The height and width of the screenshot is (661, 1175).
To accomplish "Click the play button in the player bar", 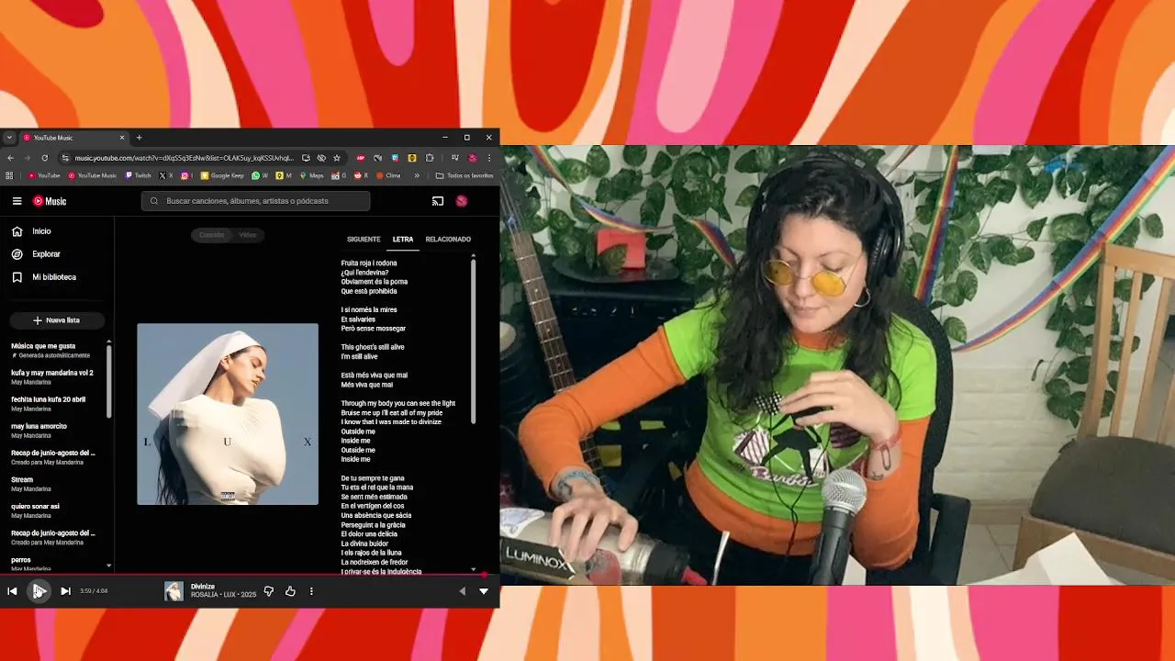I will [39, 591].
